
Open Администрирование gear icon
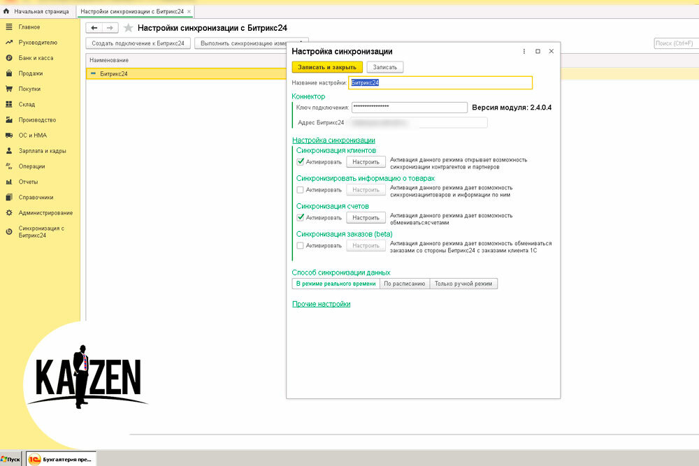click(9, 213)
